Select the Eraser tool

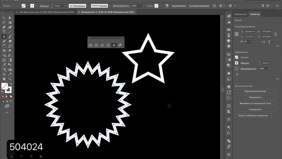pos(10,41)
